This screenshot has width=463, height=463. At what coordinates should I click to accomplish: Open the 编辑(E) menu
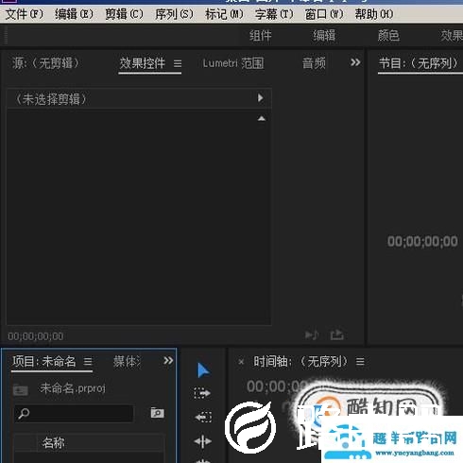click(x=74, y=14)
